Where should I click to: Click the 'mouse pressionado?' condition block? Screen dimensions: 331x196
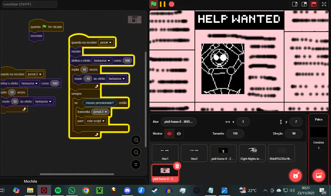tap(100, 103)
